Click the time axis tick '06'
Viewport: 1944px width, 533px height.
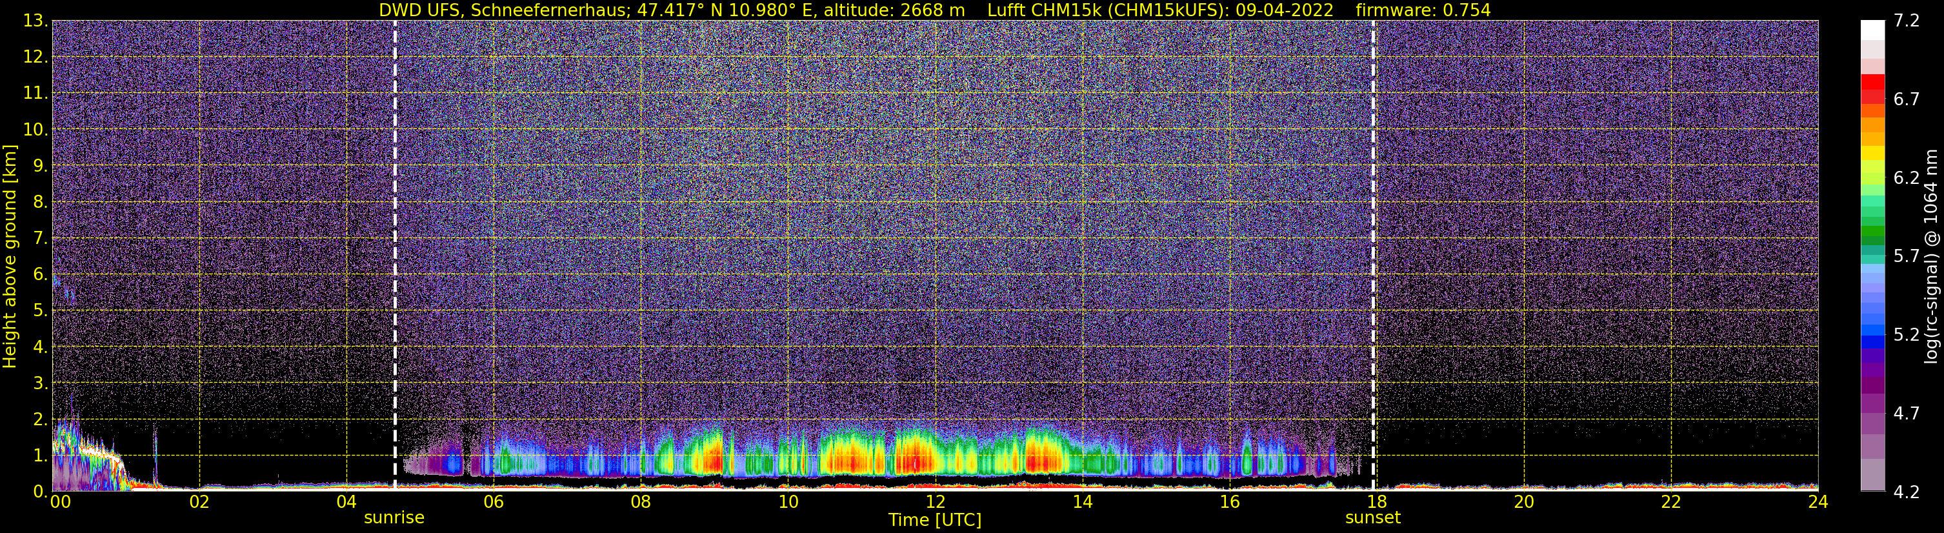click(494, 502)
